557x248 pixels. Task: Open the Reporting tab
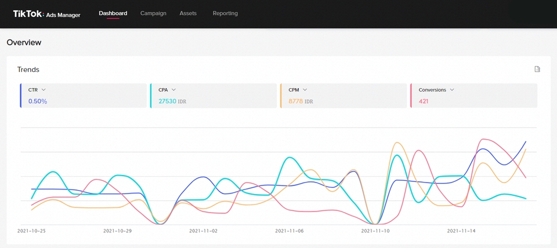coord(225,13)
